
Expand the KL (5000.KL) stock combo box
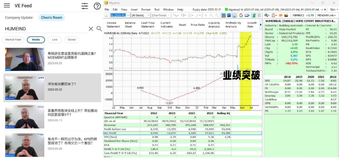(128, 15)
